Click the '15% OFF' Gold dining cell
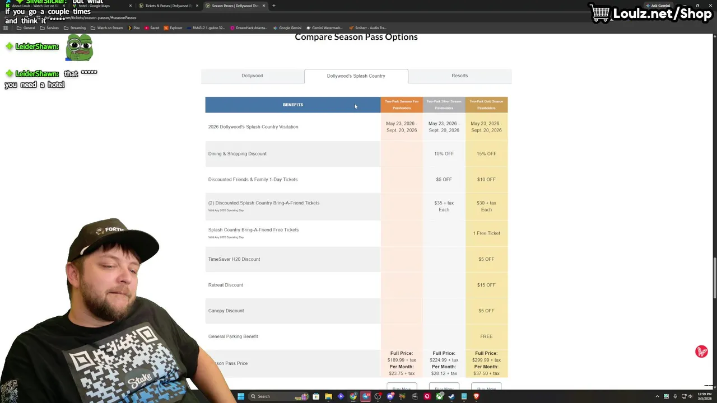Screen dimensions: 717x403 pos(486,154)
